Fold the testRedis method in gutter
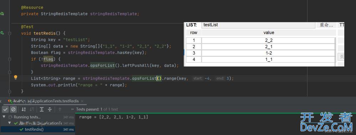The image size is (356, 135). click(10, 33)
